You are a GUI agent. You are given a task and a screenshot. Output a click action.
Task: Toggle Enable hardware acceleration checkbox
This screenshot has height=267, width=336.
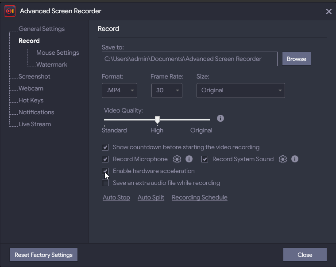point(105,171)
